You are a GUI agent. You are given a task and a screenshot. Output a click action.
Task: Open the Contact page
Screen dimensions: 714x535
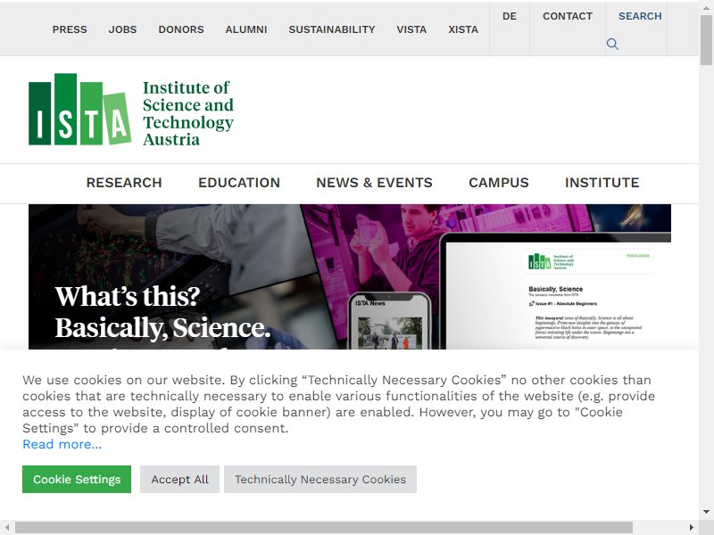point(568,16)
